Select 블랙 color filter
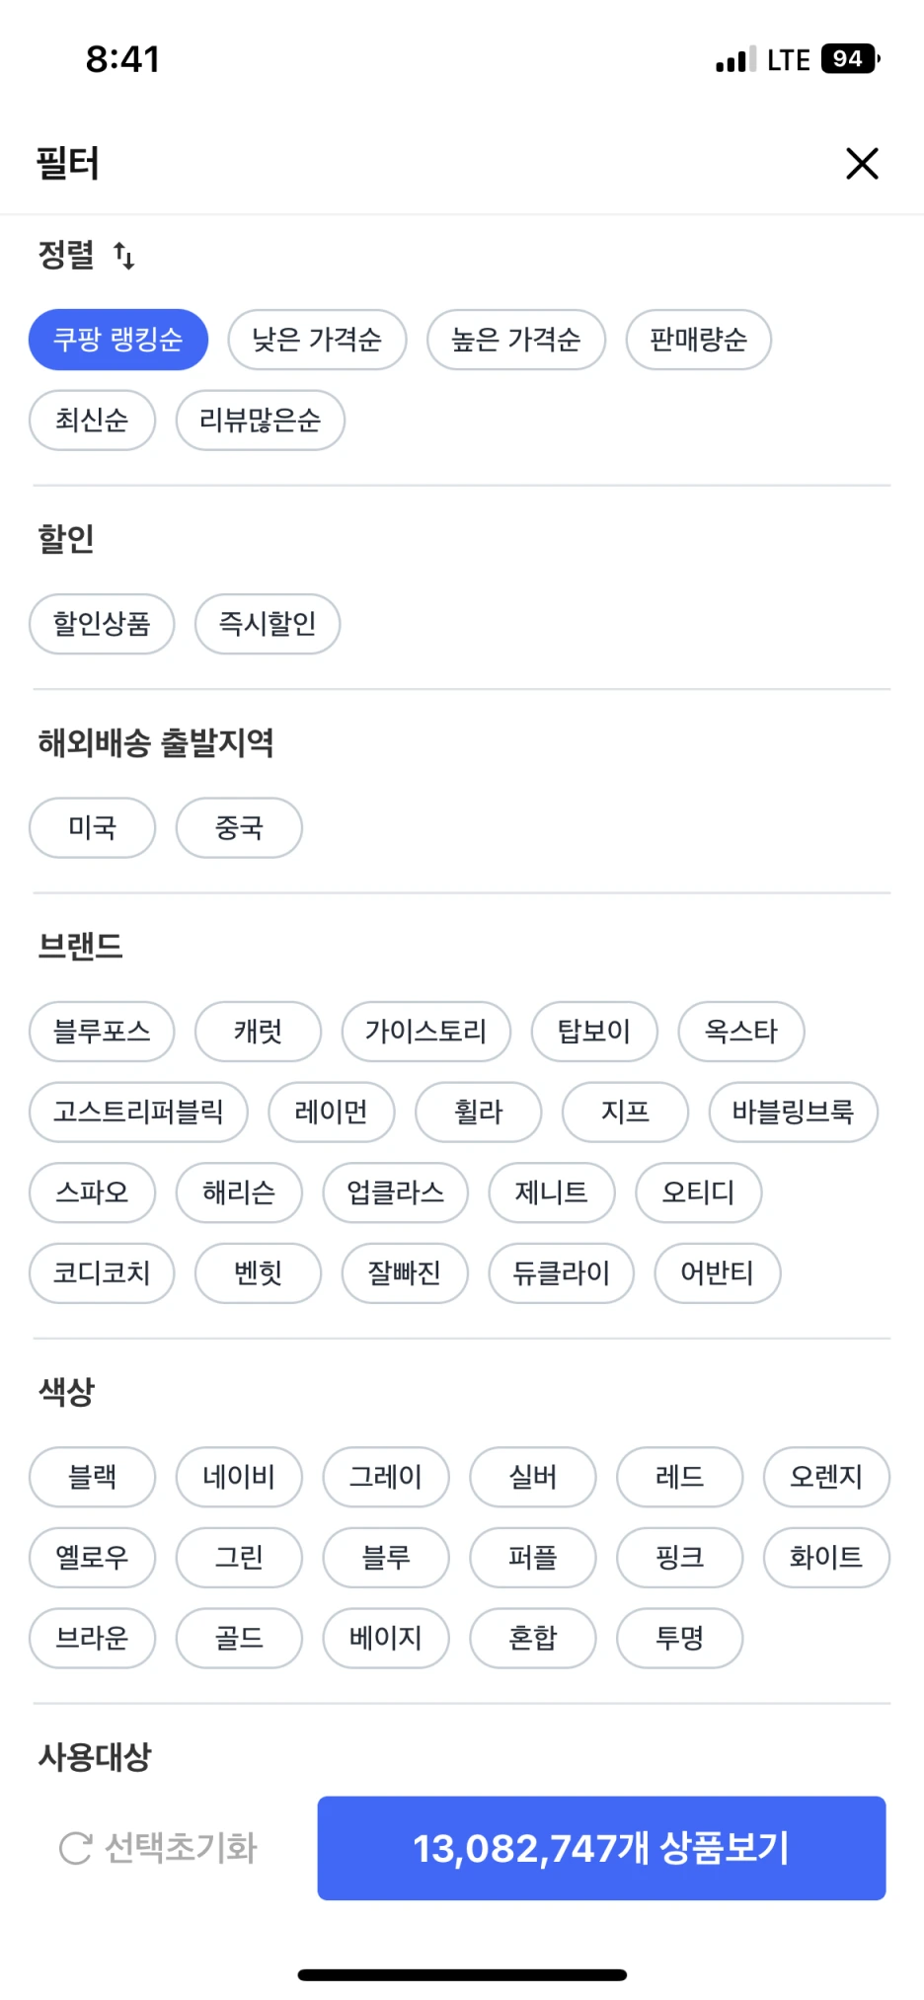924x2000 pixels. pyautogui.click(x=93, y=1477)
